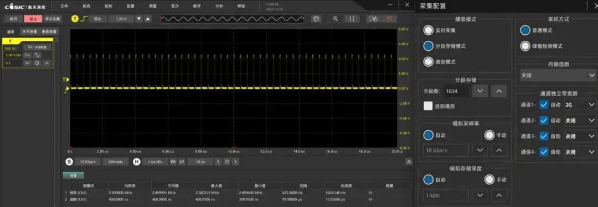Click the horizontal position right arrow
Viewport: 598px width, 207px height.
[236, 162]
